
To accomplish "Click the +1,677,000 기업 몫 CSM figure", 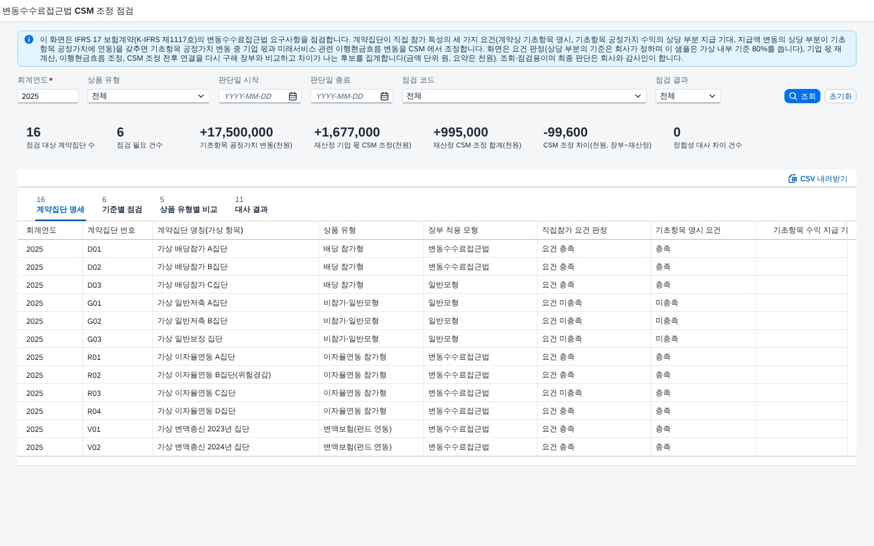I will (347, 132).
